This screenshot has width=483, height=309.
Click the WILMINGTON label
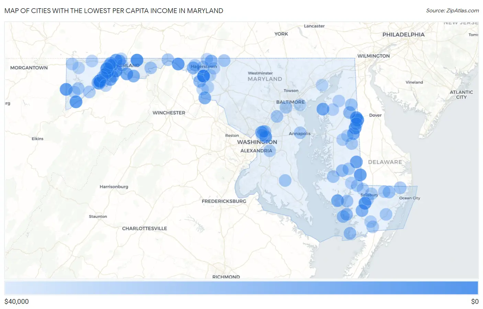point(373,56)
